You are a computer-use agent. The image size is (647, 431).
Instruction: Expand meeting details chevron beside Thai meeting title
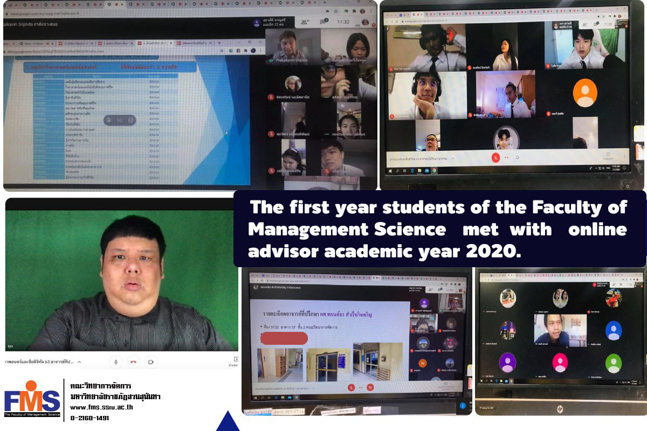[x=79, y=362]
